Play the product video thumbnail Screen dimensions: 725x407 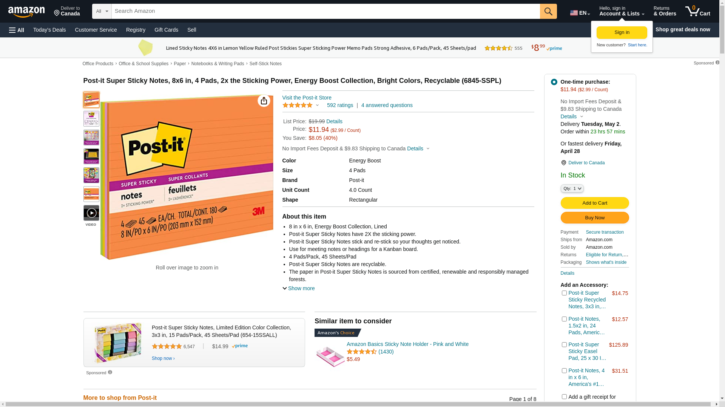click(x=91, y=213)
